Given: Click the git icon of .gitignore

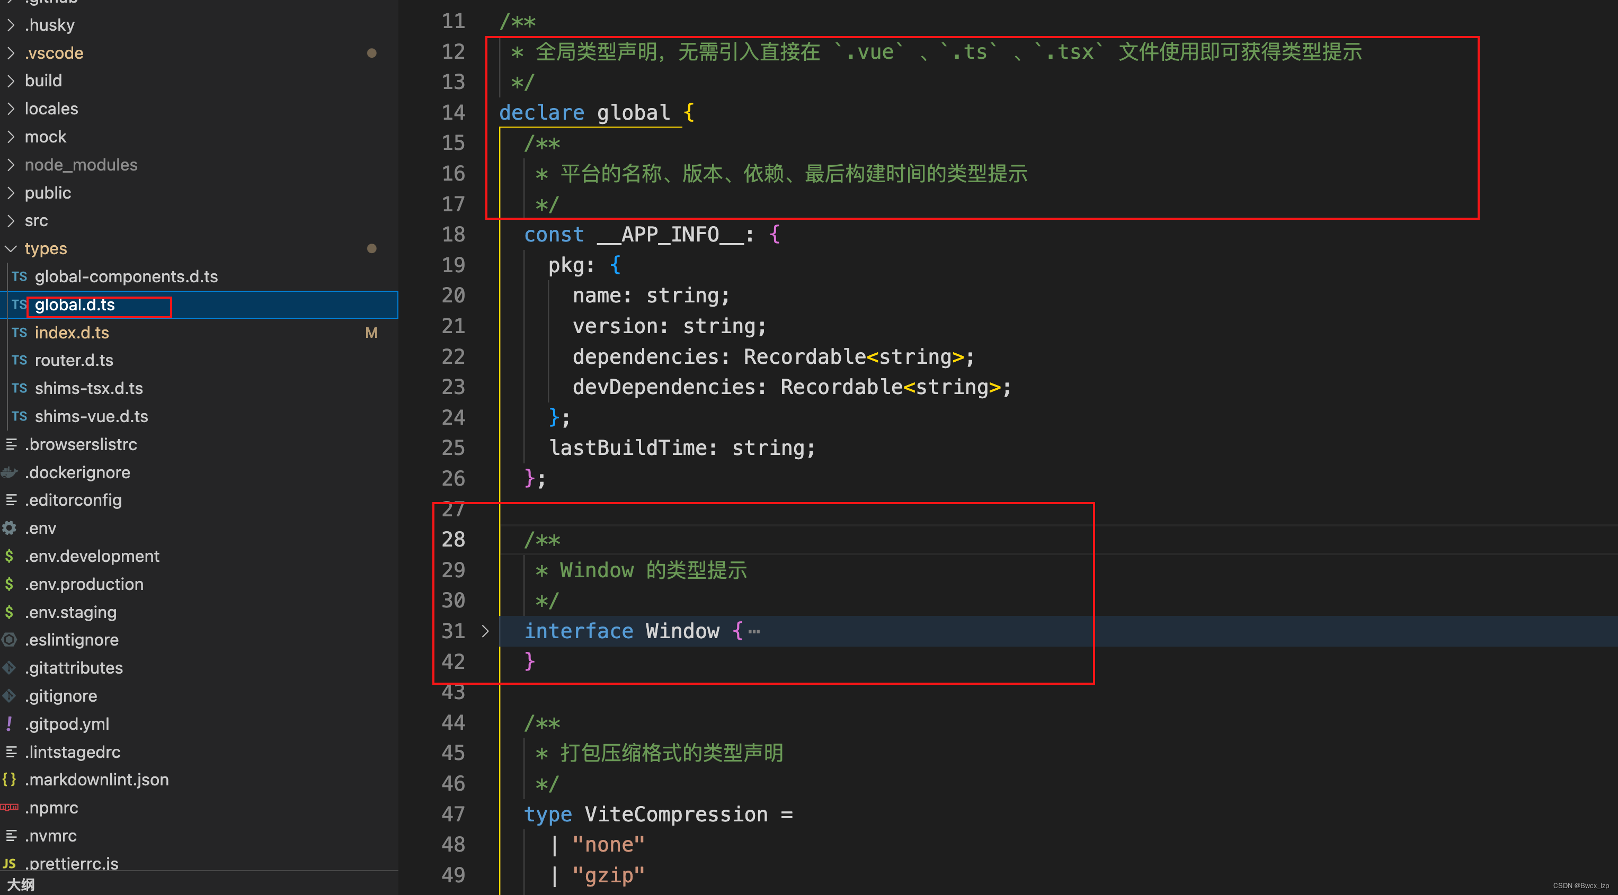Looking at the screenshot, I should 10,696.
